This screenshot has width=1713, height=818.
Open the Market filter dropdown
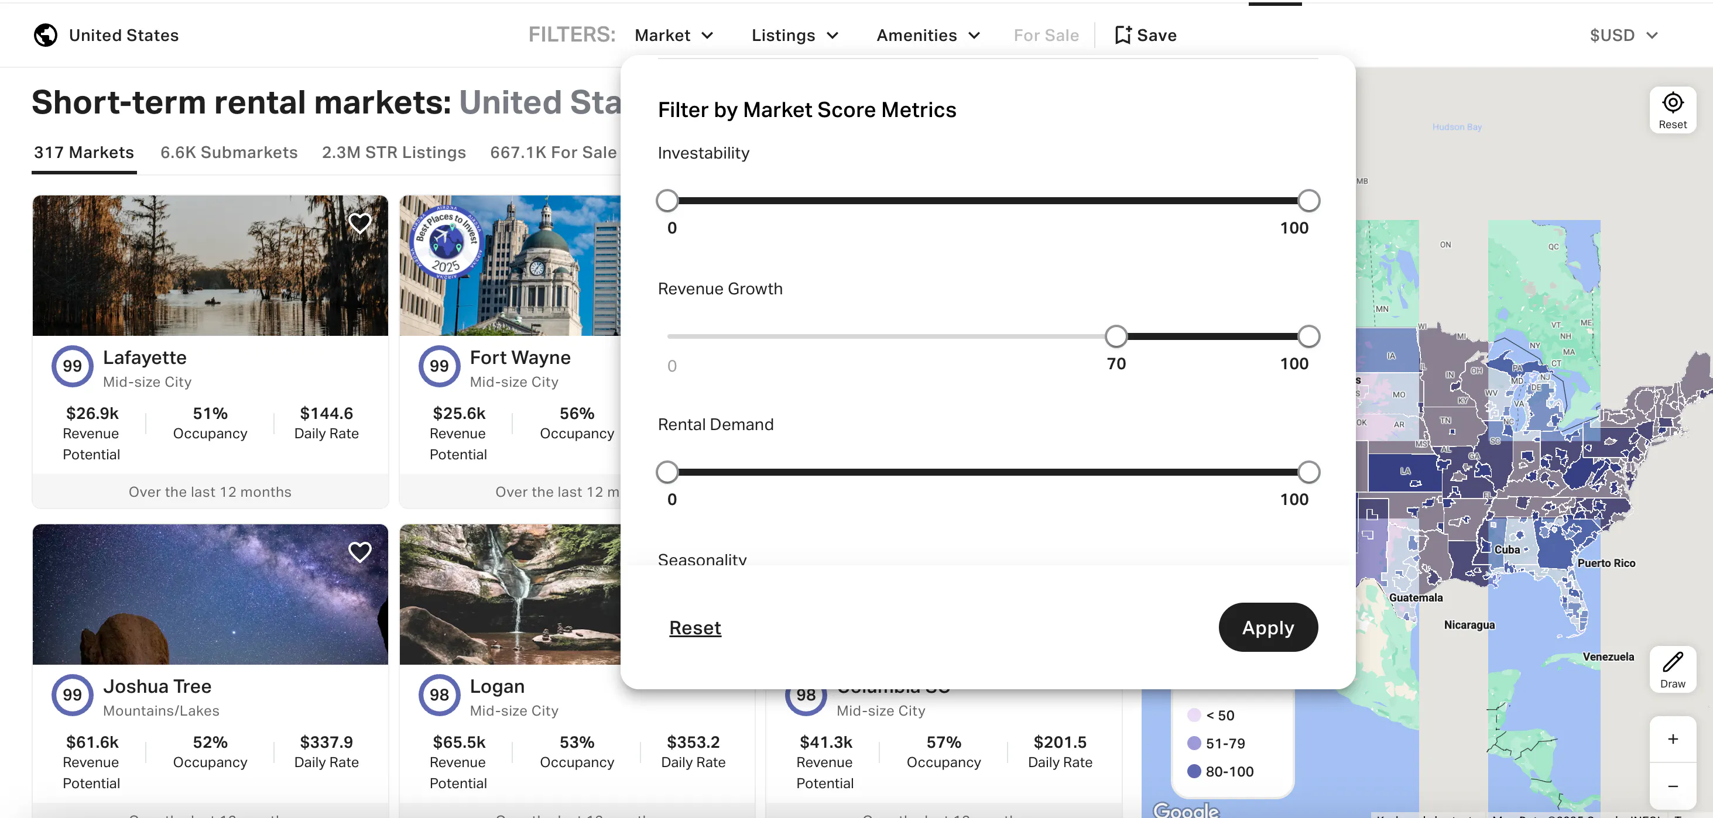coord(674,35)
